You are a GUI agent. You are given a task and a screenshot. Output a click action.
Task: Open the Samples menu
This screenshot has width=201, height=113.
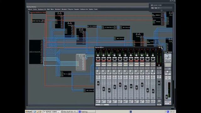tap(77, 9)
